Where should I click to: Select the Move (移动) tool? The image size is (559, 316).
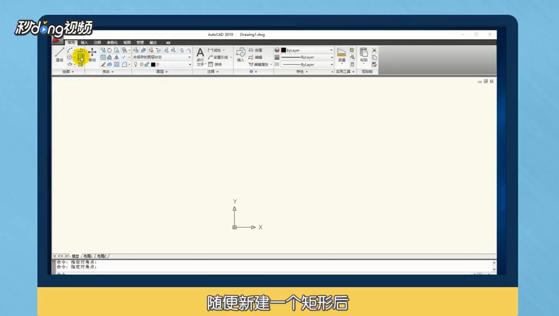click(x=92, y=54)
